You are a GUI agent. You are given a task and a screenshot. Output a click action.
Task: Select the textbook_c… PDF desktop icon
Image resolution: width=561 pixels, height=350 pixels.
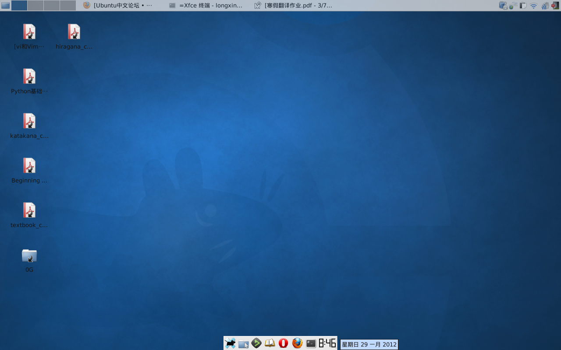pyautogui.click(x=29, y=215)
